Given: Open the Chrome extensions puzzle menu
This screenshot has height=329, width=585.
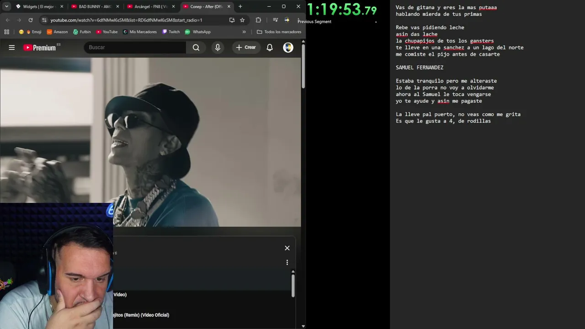Looking at the screenshot, I should [258, 20].
